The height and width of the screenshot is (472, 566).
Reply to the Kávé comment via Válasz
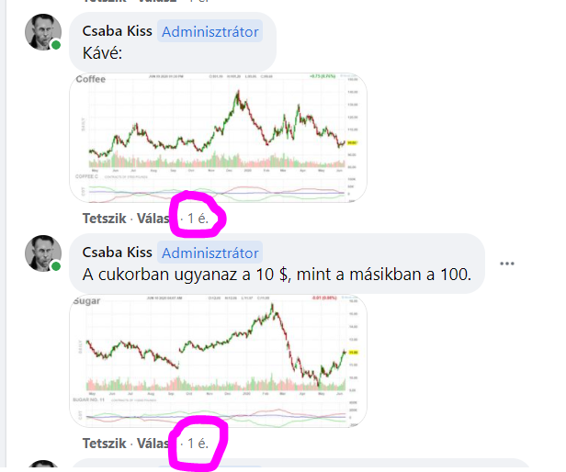tap(153, 219)
